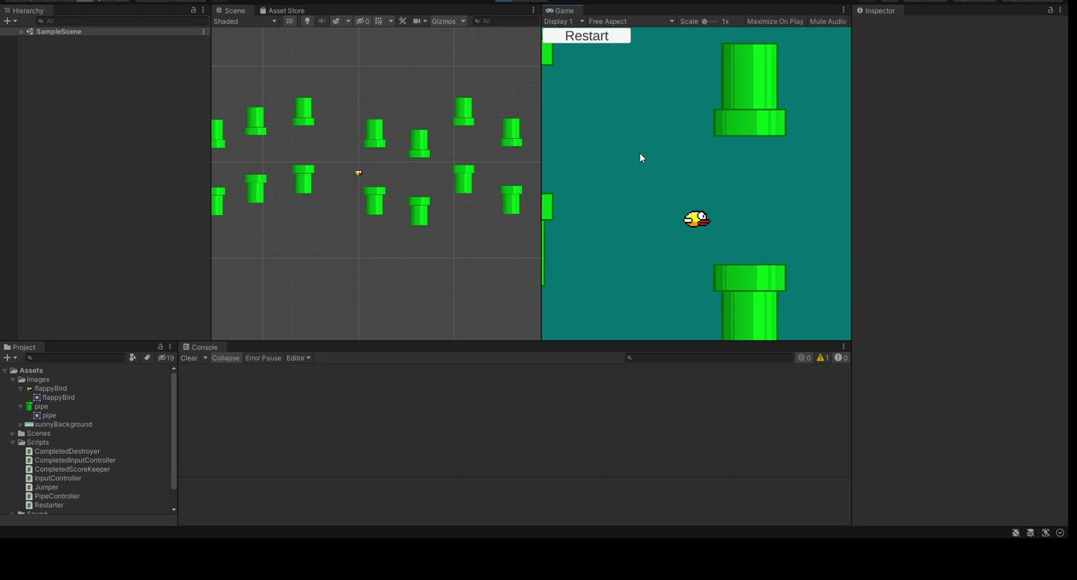Click the Project create plus button
Screen dimensions: 1077x580
tap(9, 358)
